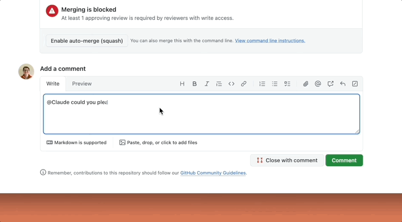Click the Heading formatting icon
Viewport: 402px width, 222px height.
182,84
